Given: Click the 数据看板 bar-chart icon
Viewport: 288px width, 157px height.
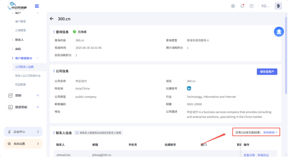Looking at the screenshot, I should (x=10, y=107).
